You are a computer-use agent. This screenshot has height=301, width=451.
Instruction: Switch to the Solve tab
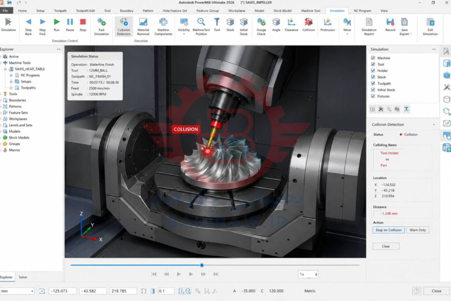(23, 277)
